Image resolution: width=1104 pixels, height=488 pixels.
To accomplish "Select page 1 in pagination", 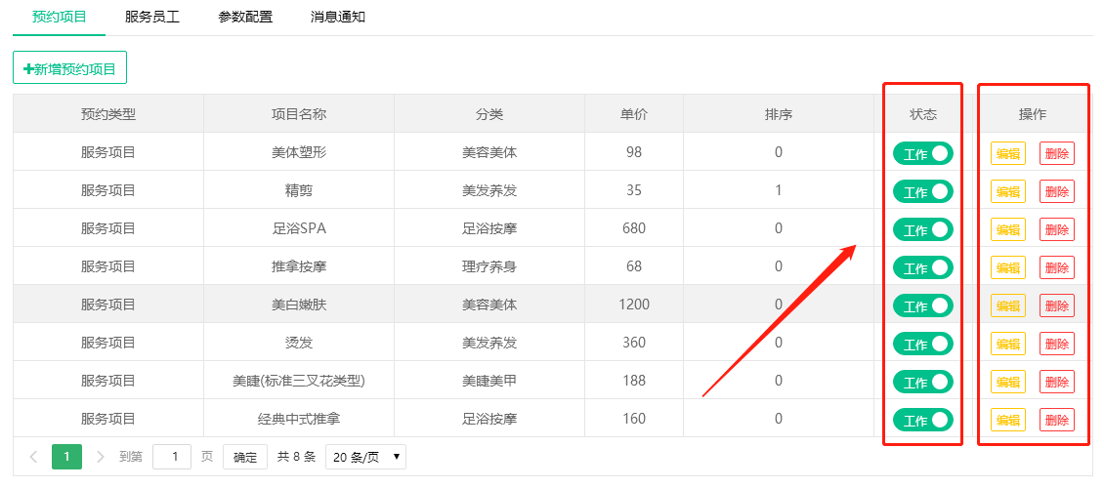I will (x=66, y=457).
